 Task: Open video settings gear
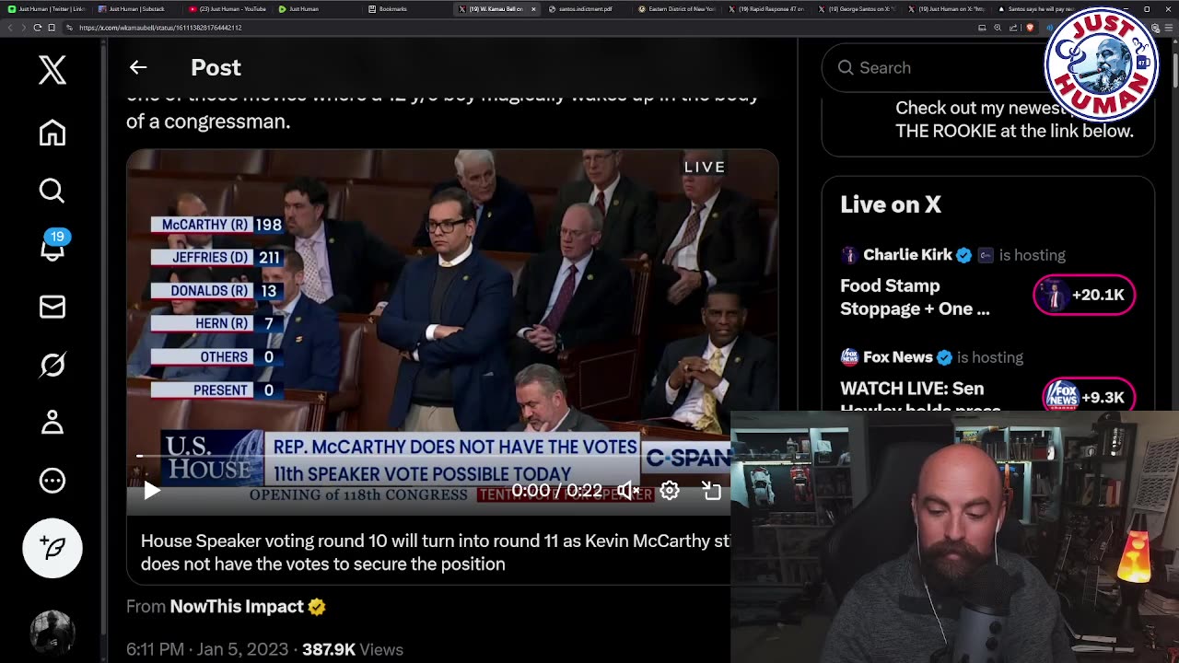[670, 491]
